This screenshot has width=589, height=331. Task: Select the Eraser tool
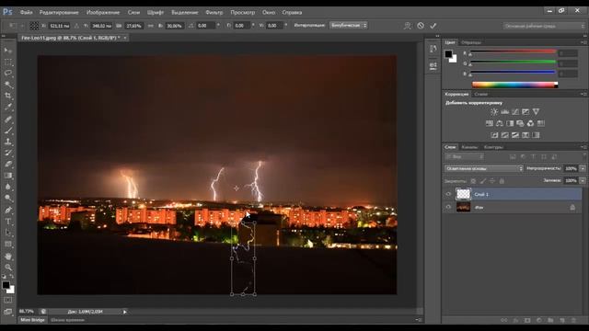click(8, 164)
